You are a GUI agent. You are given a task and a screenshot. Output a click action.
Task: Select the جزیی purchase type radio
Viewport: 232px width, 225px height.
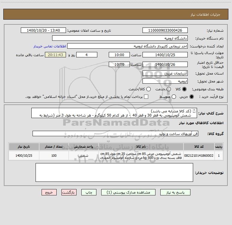pyautogui.click(x=191, y=97)
